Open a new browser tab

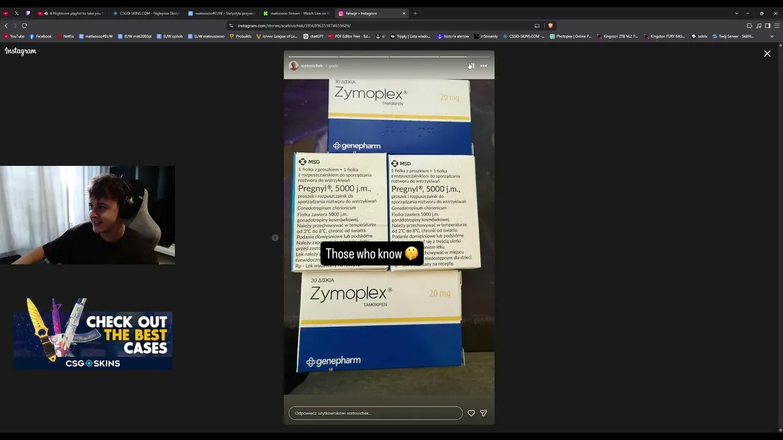click(415, 13)
